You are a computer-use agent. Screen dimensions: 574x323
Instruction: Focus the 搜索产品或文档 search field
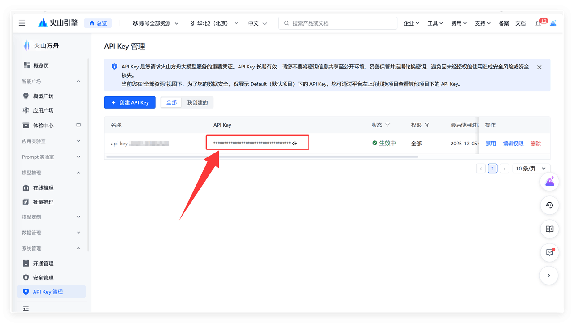coord(338,23)
